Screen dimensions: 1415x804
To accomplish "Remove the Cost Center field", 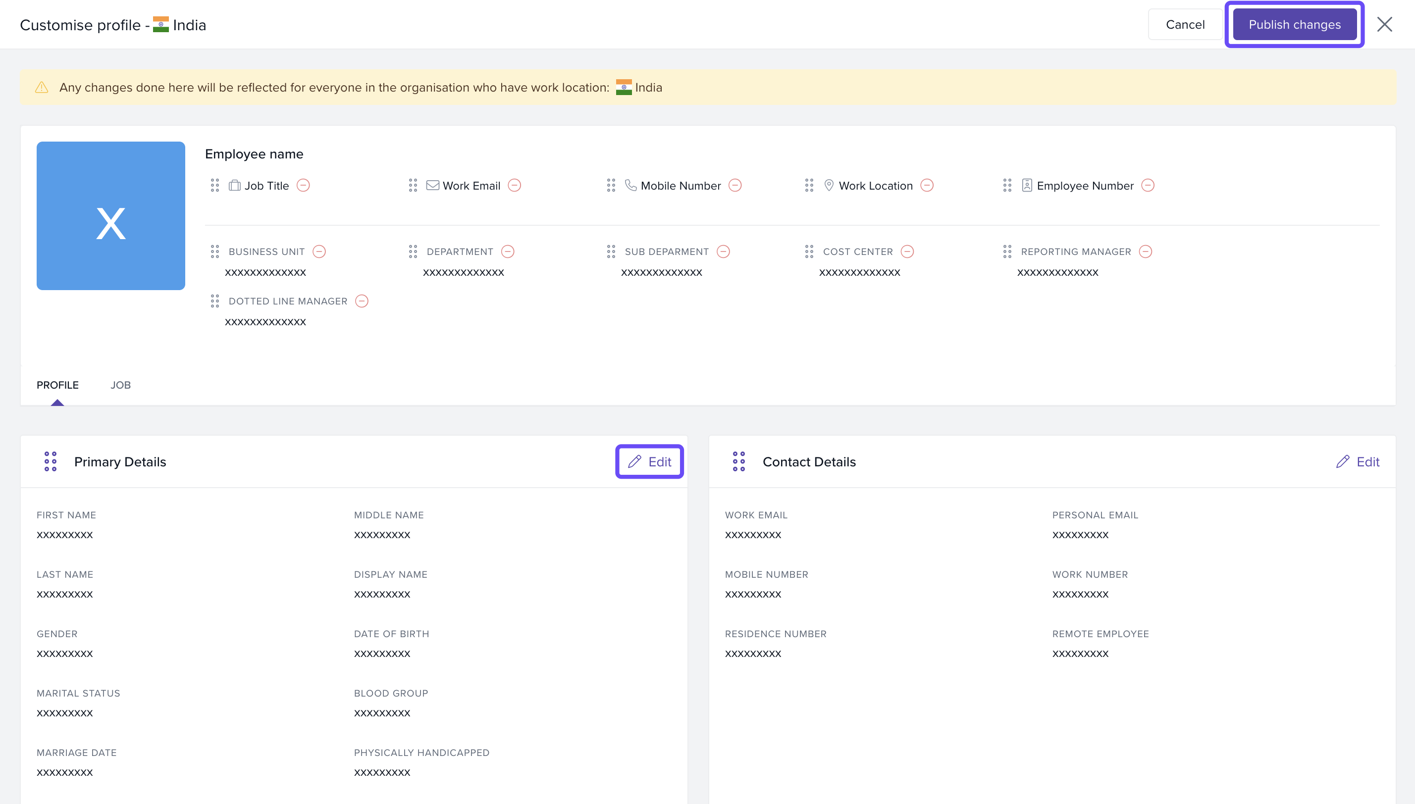I will coord(907,252).
